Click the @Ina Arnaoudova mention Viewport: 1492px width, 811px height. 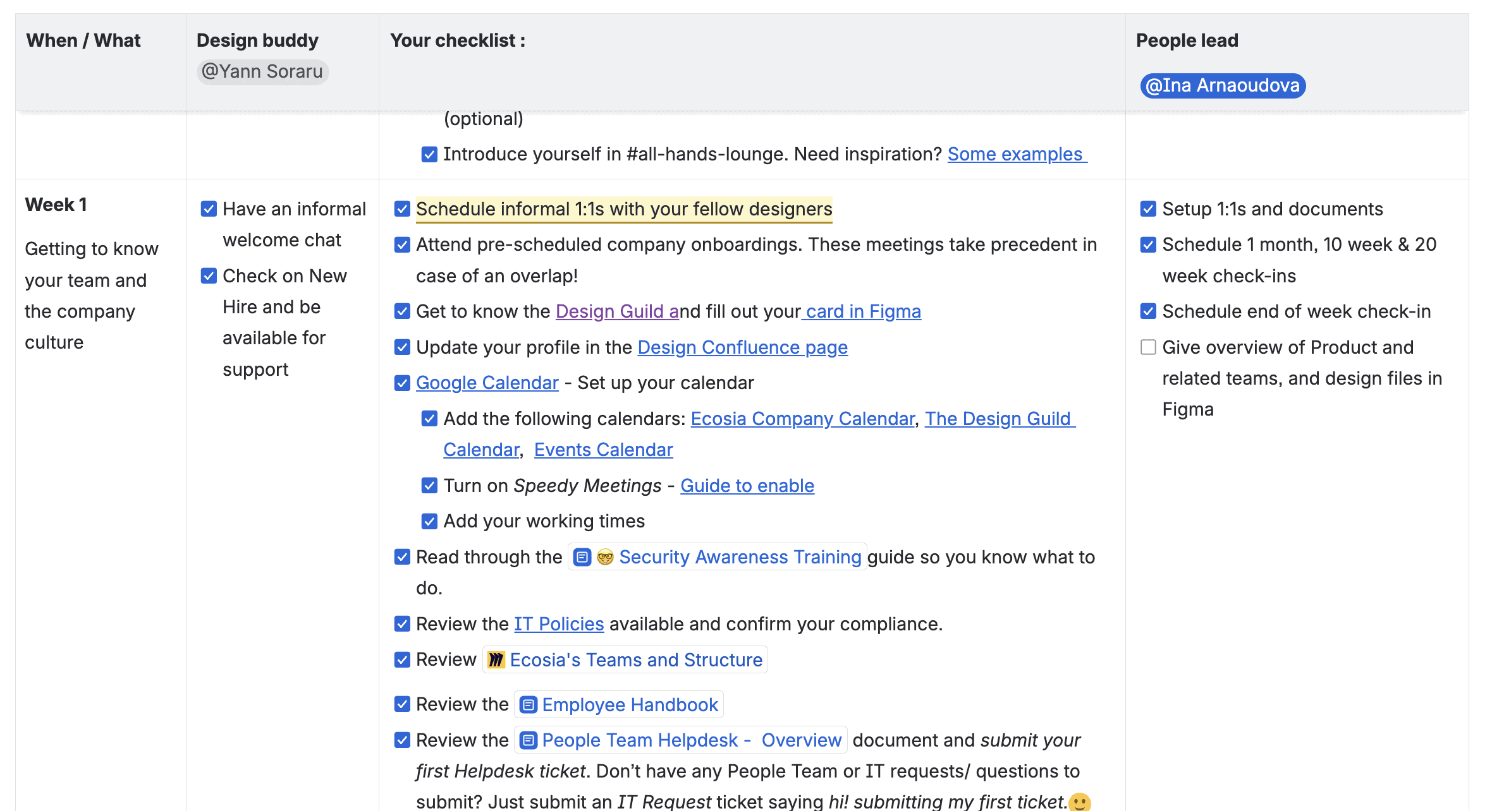point(1222,85)
